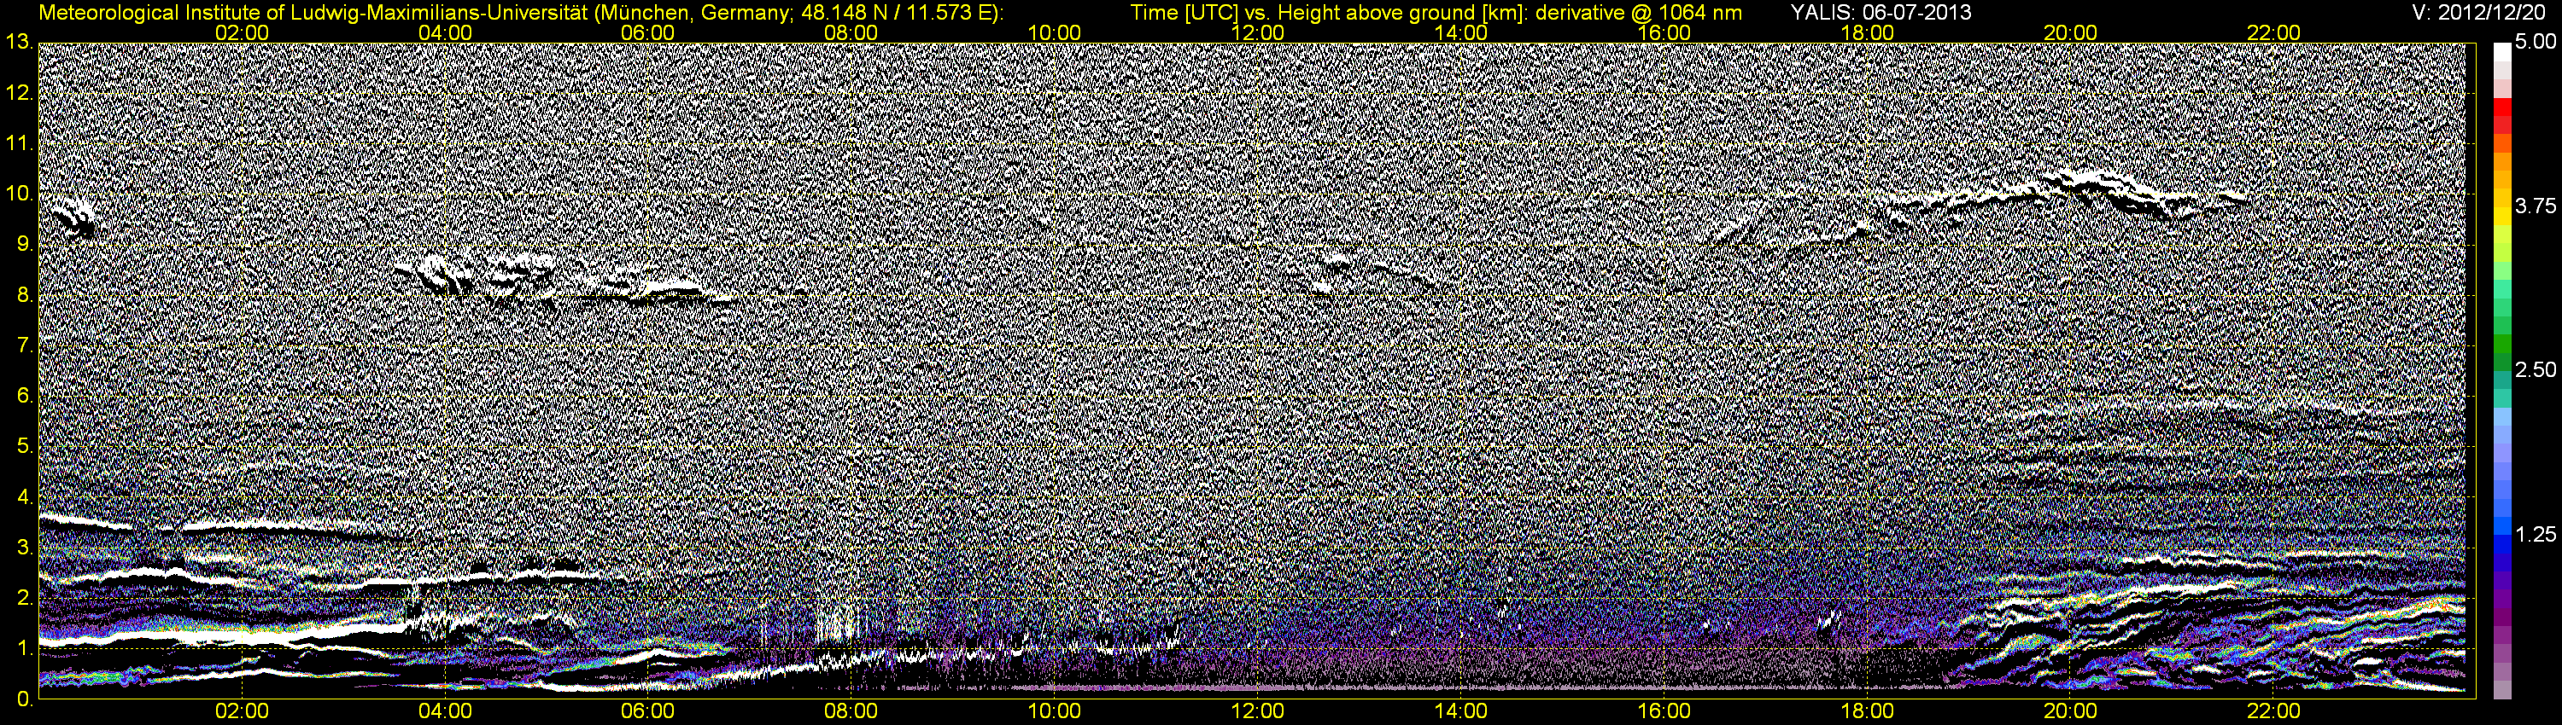Click the "0." height axis label

[x=24, y=699]
